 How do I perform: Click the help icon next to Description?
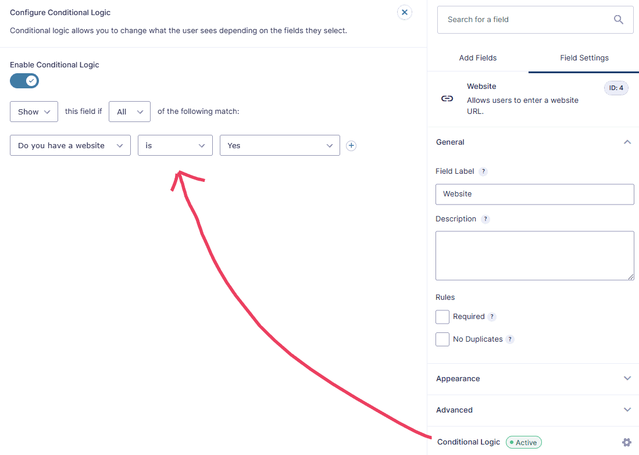486,218
